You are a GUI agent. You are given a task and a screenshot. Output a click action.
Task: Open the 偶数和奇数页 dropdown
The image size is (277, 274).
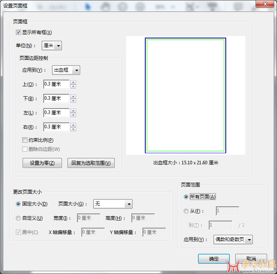point(233,240)
